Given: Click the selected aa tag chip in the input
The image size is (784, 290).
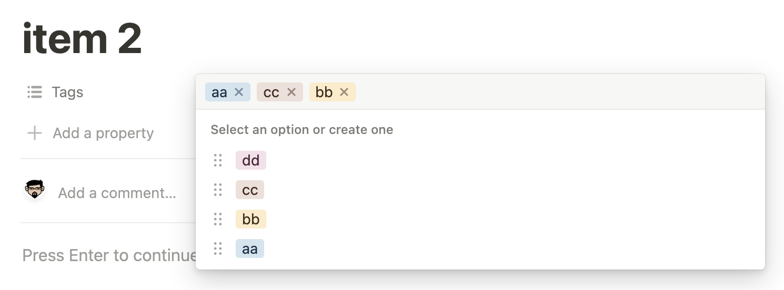Looking at the screenshot, I should tap(219, 92).
